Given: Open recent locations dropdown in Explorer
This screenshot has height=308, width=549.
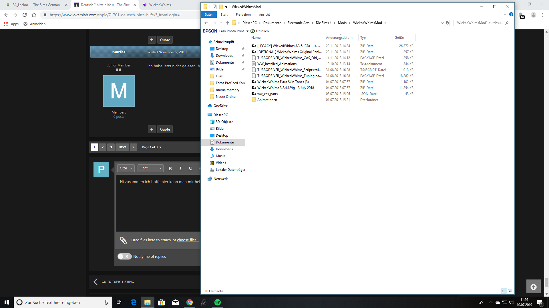Looking at the screenshot, I should [x=221, y=23].
